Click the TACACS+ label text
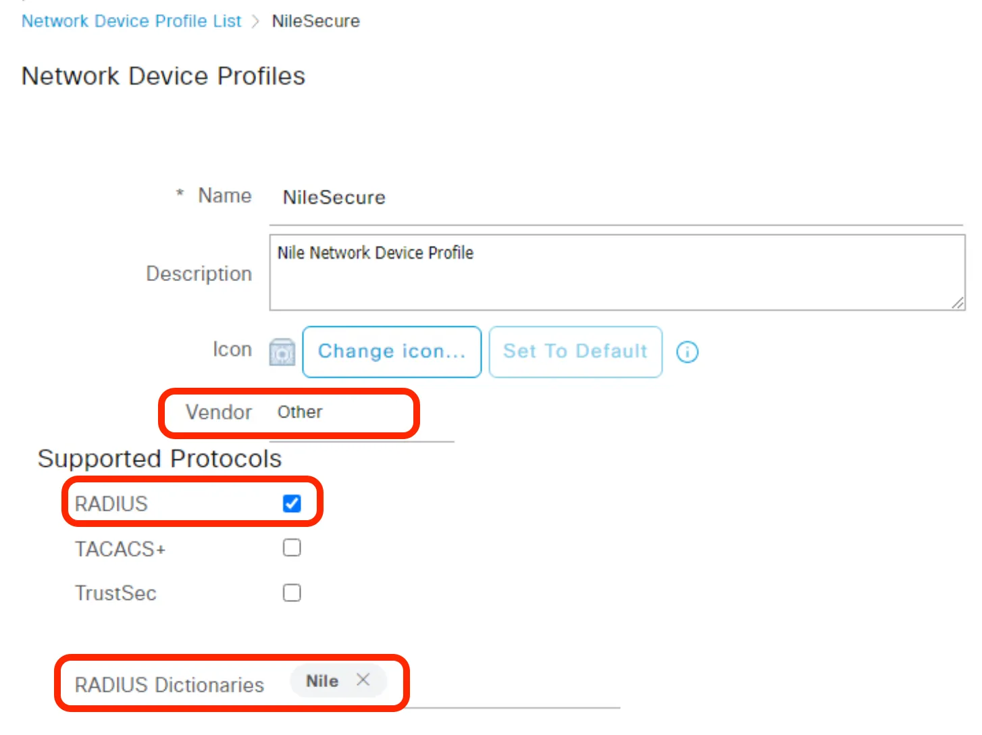The height and width of the screenshot is (735, 982). [x=120, y=549]
